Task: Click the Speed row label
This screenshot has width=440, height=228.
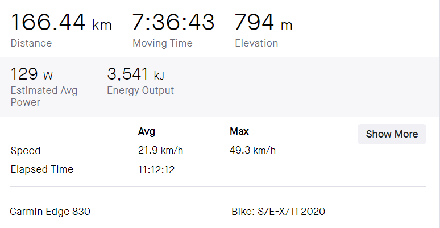Action: click(26, 151)
